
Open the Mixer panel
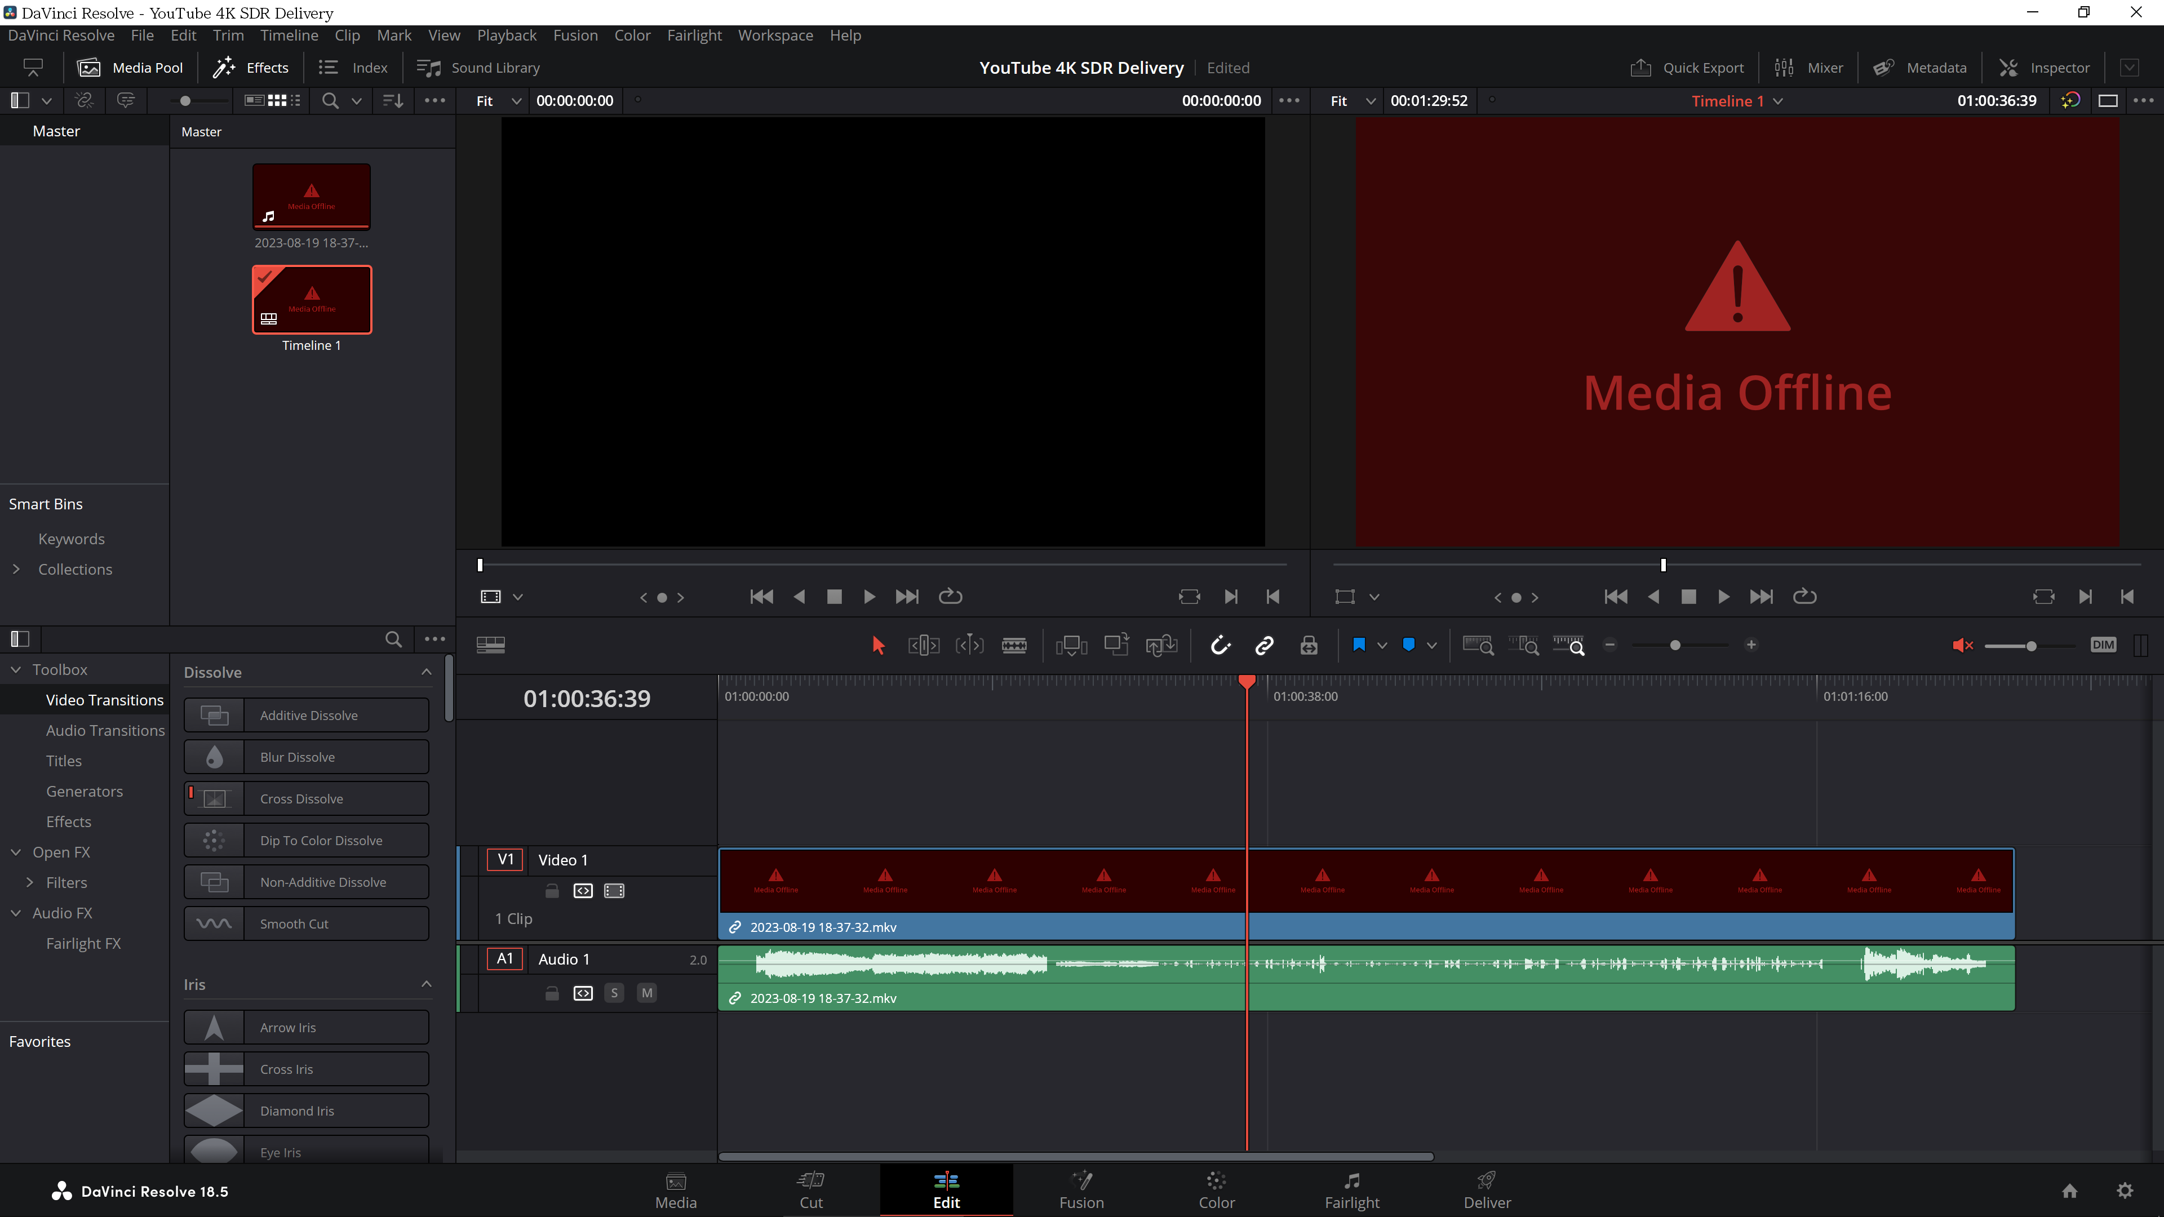click(x=1807, y=67)
